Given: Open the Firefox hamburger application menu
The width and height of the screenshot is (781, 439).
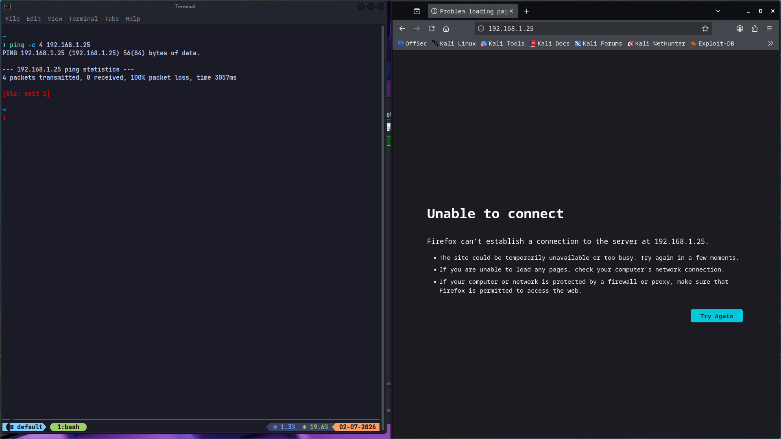Looking at the screenshot, I should click(769, 28).
